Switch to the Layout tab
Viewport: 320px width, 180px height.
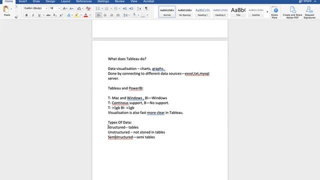(65, 1)
